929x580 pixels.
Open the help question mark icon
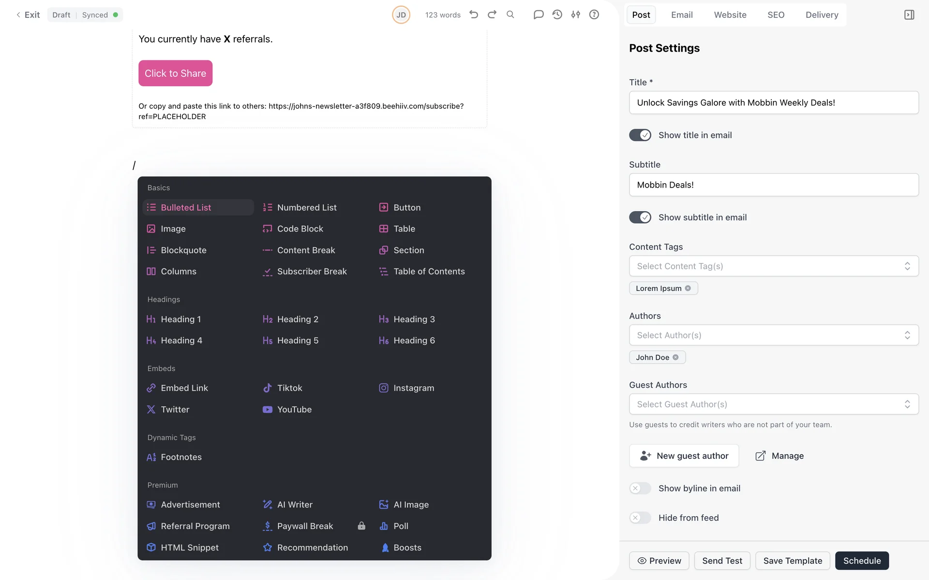tap(594, 14)
